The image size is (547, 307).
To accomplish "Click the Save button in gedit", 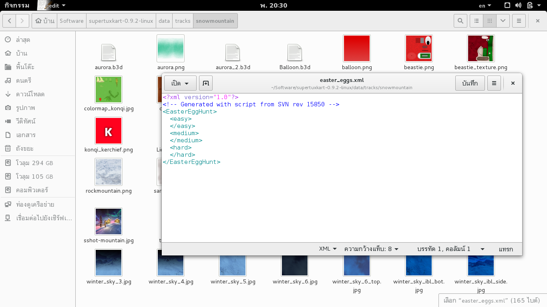I will (x=470, y=83).
